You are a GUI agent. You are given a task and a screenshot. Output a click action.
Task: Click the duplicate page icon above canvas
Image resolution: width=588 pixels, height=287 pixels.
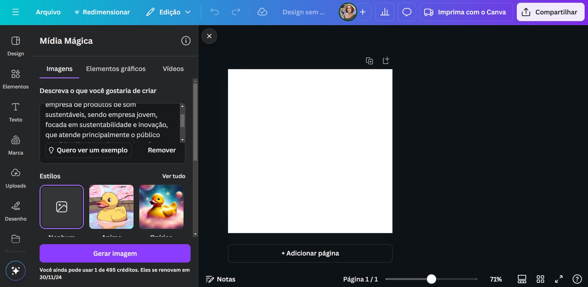coord(369,61)
